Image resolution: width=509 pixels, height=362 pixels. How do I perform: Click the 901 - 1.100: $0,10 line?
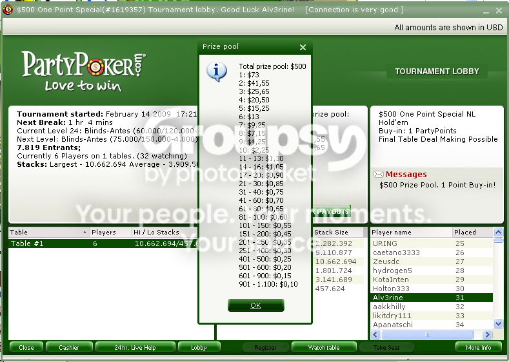tap(268, 284)
